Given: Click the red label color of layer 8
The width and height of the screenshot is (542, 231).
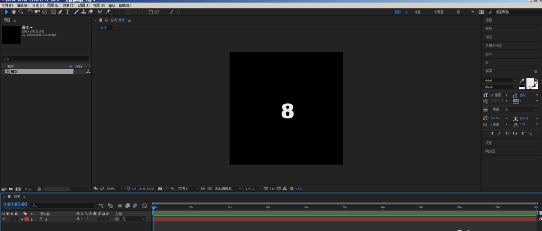Looking at the screenshot, I should point(27,219).
